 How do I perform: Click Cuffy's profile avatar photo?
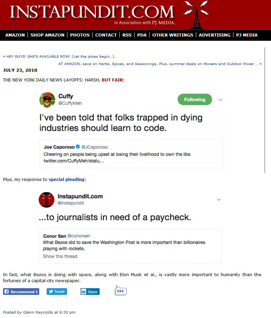point(47,100)
